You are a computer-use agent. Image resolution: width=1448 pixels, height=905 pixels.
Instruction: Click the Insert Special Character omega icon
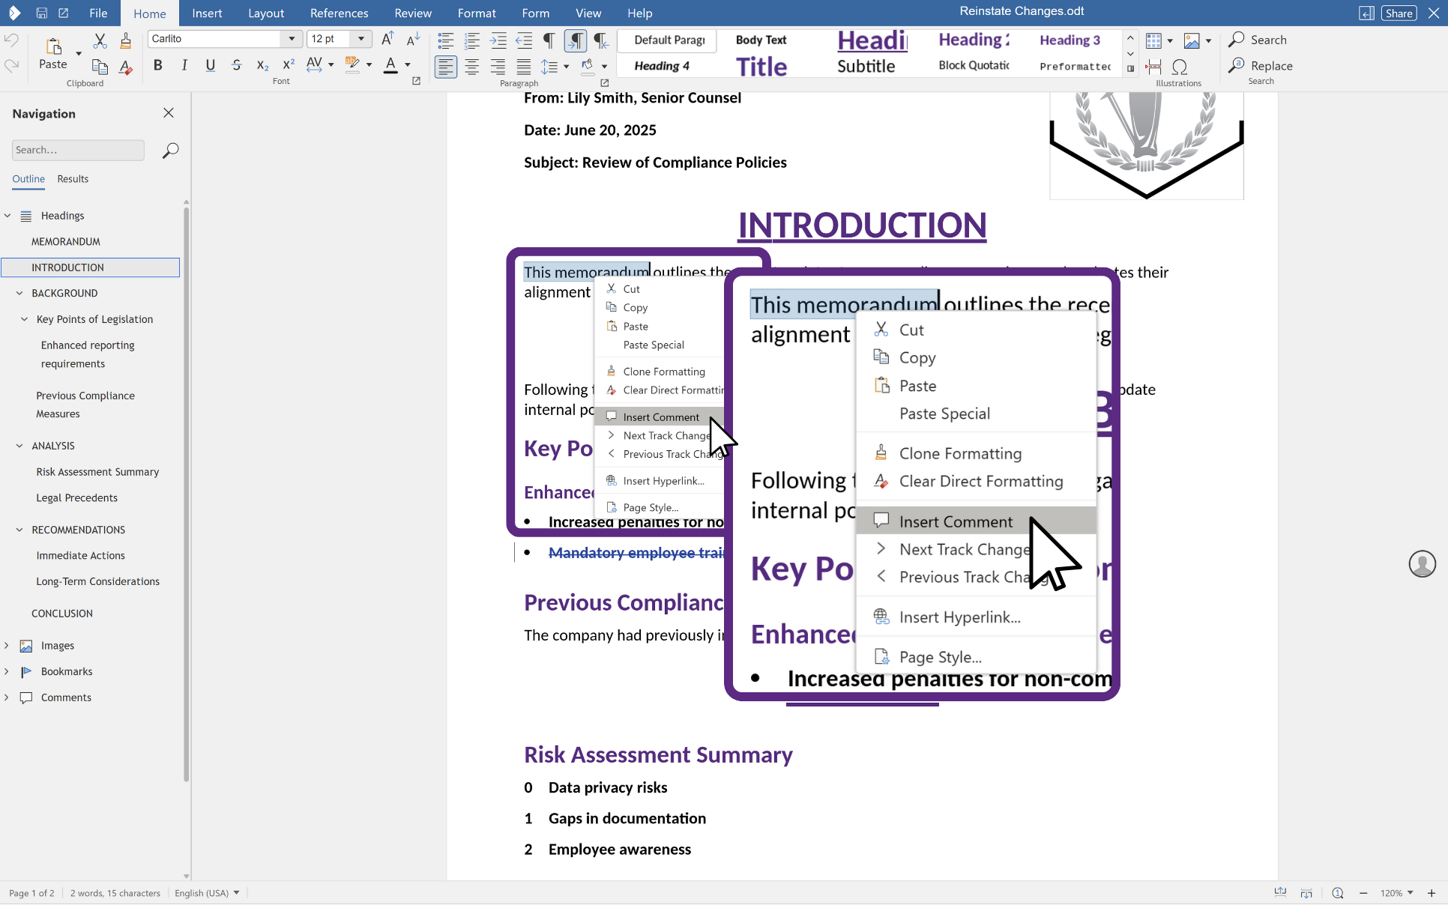click(x=1180, y=67)
